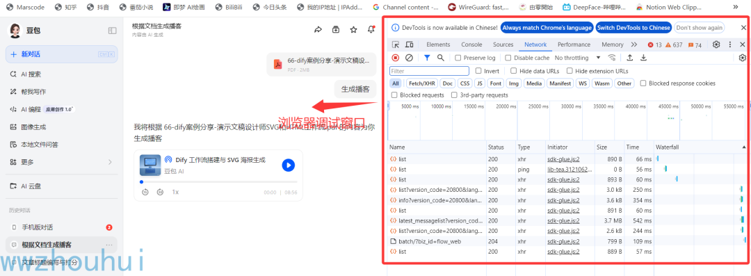Check the Hide extension URLs checkbox
The image size is (751, 276).
570,71
